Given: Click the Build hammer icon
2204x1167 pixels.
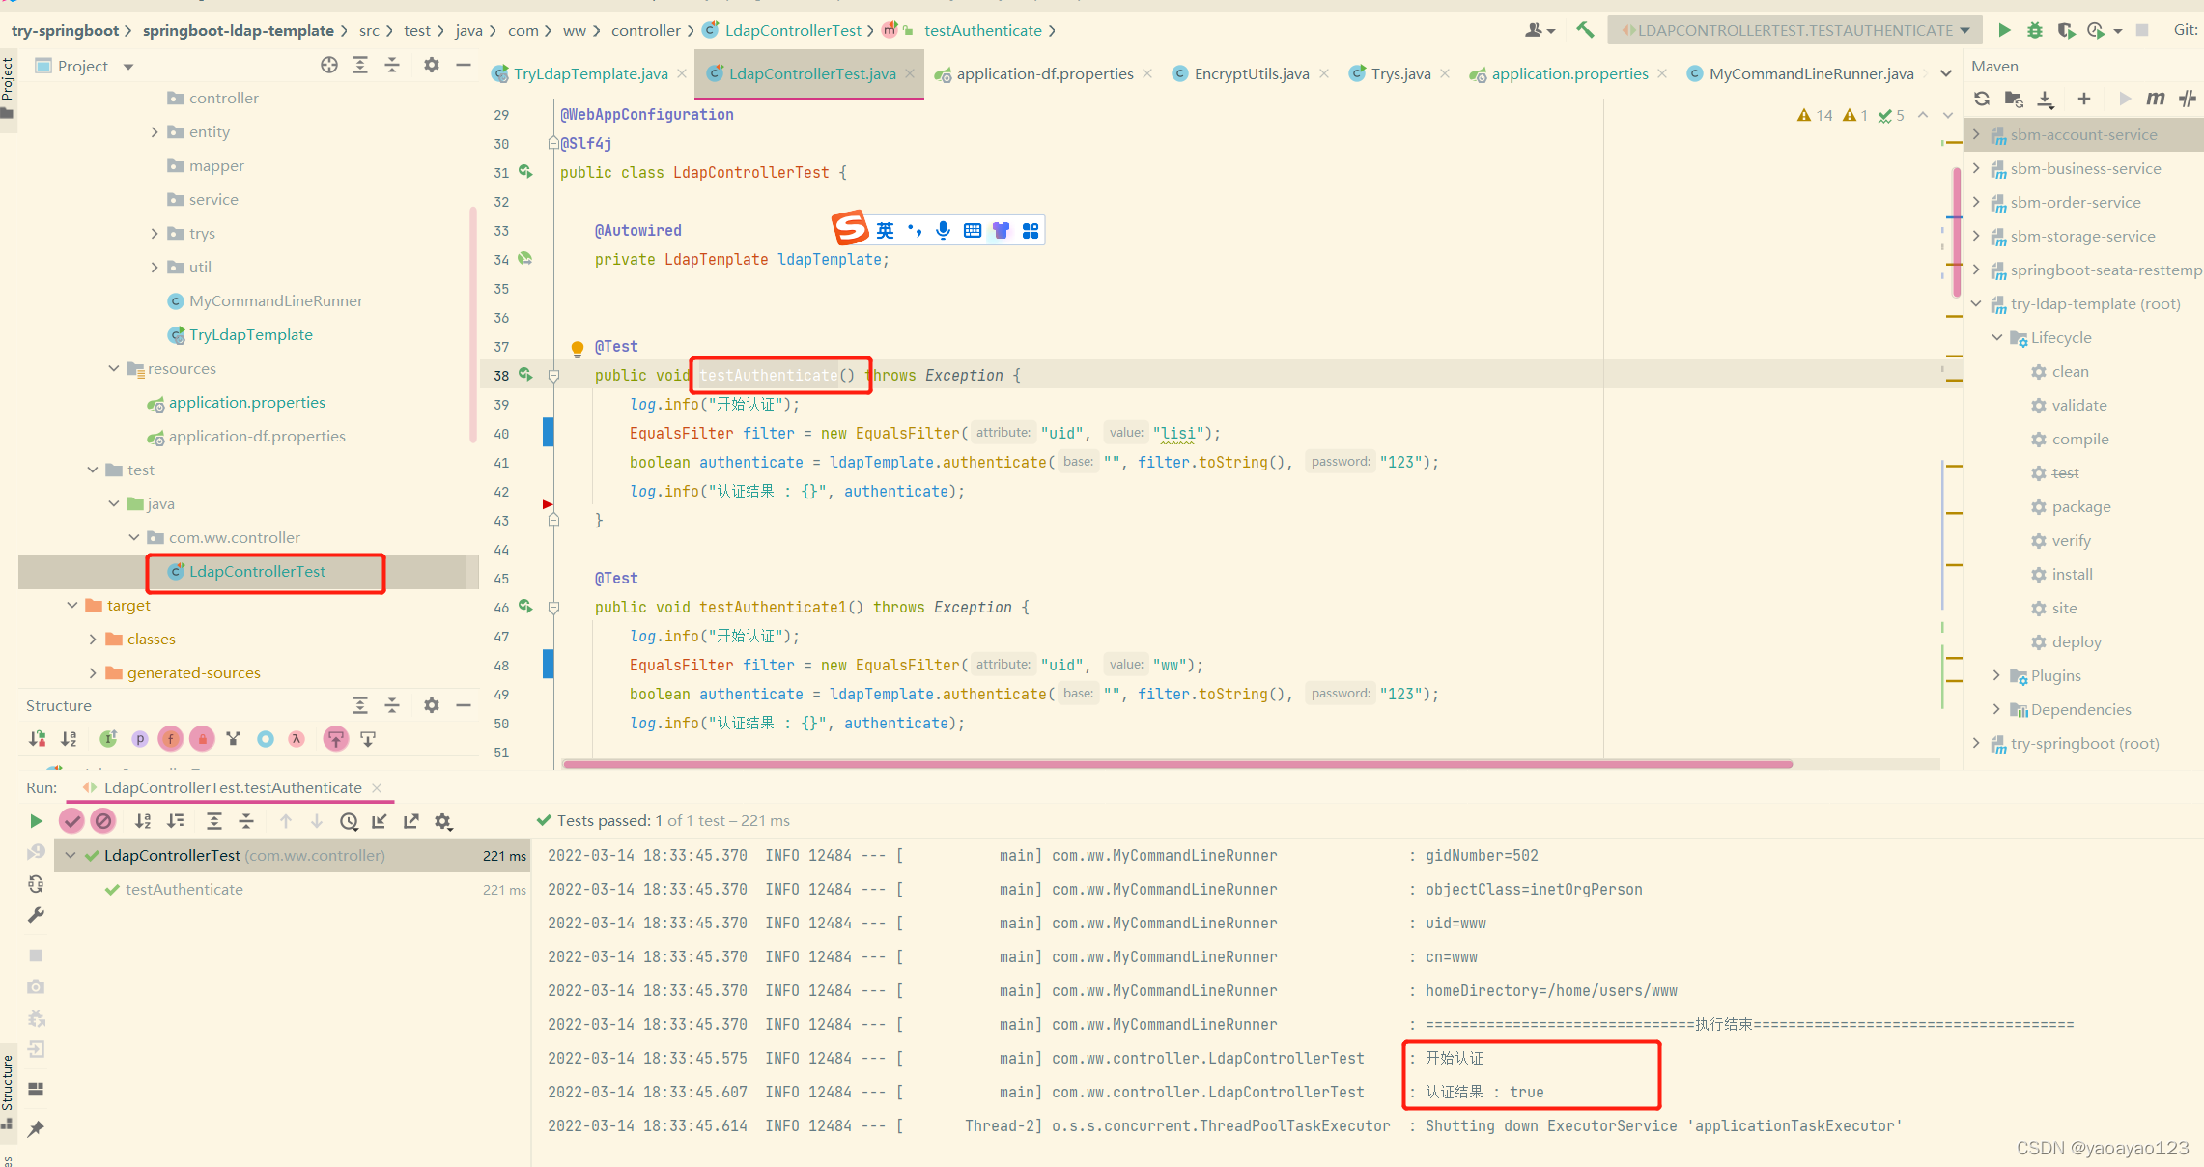Looking at the screenshot, I should click(1585, 30).
